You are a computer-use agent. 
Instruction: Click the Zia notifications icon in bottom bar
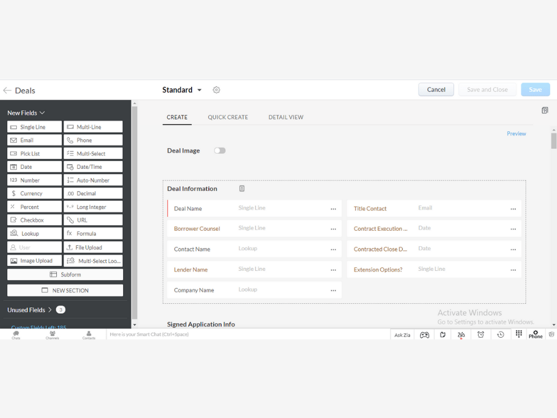tap(461, 335)
